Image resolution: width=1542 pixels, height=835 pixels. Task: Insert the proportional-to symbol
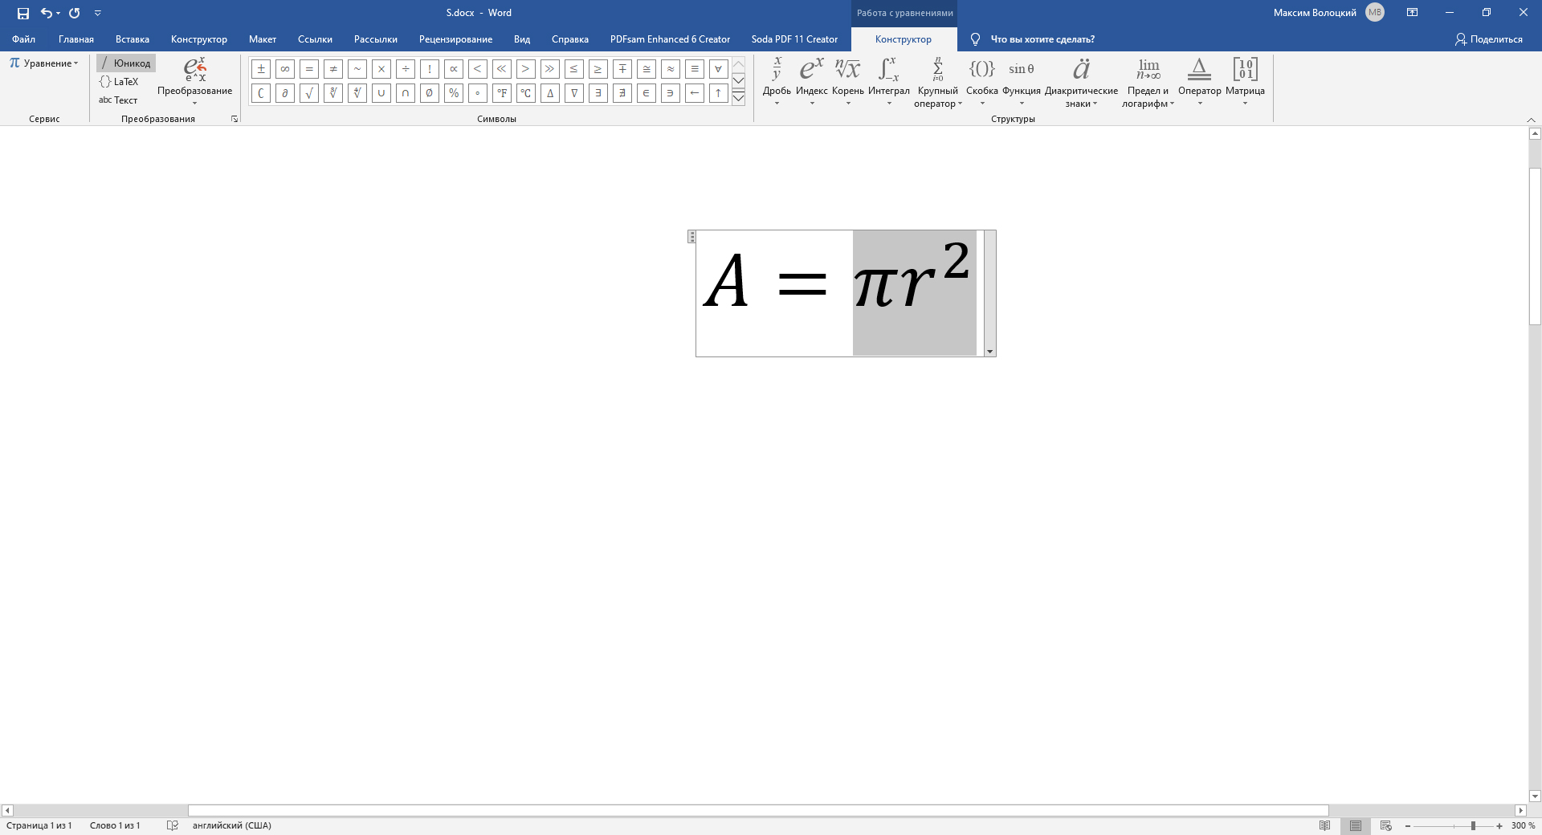tap(454, 69)
